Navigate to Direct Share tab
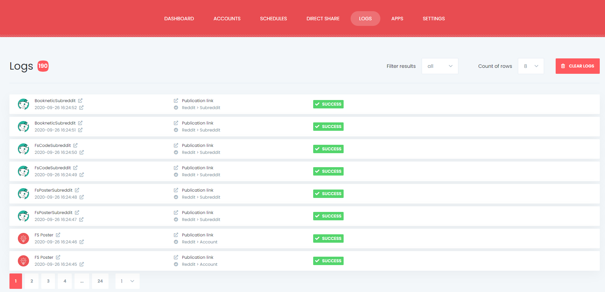Image resolution: width=605 pixels, height=292 pixels. pos(323,19)
